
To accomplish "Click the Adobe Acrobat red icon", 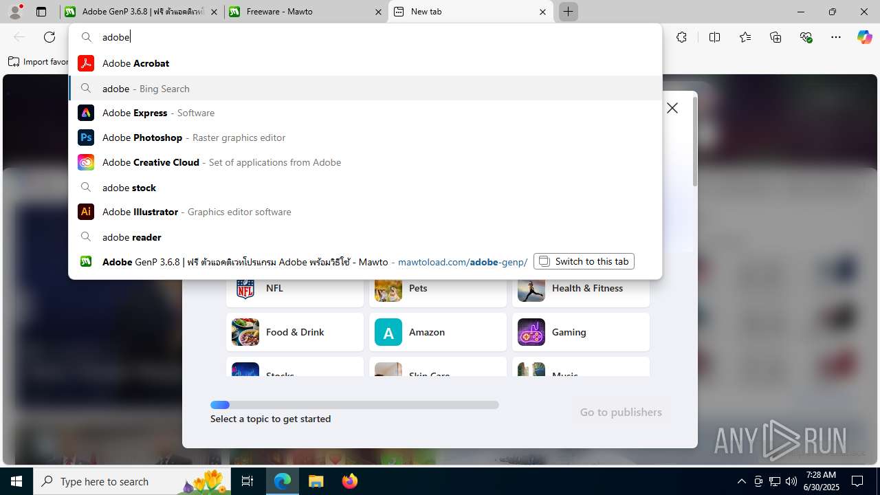I will [x=86, y=63].
